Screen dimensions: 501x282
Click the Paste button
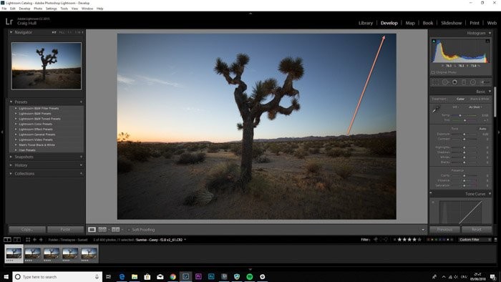click(x=65, y=229)
